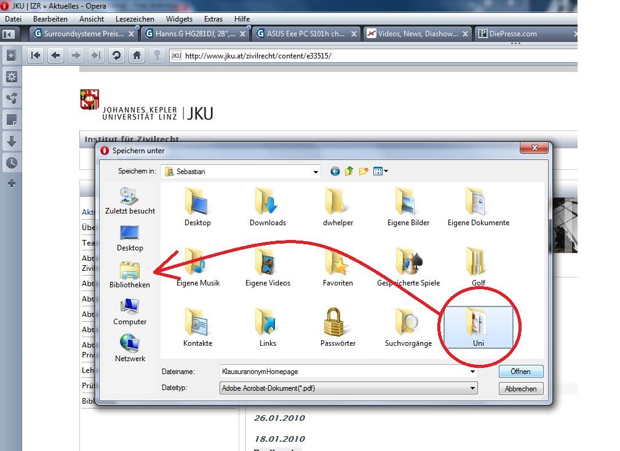This screenshot has height=451, width=620.
Task: Click the browser Reload page button
Action: (116, 55)
